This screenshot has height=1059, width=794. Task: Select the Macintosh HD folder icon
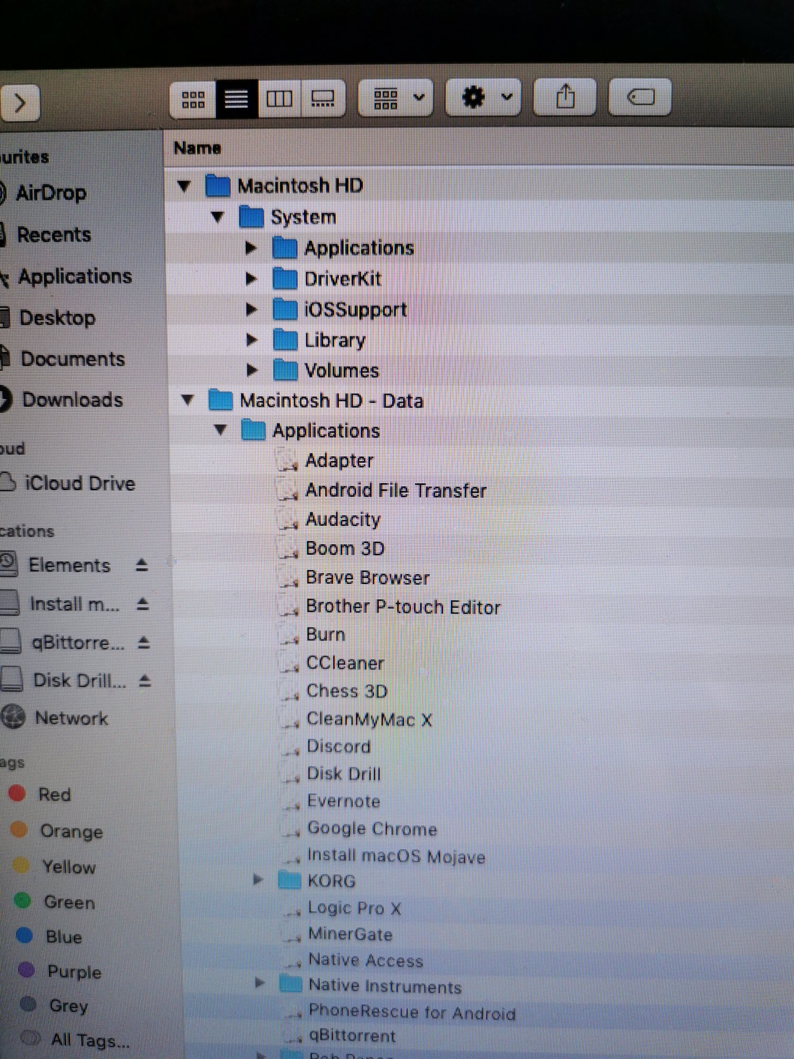(x=218, y=185)
